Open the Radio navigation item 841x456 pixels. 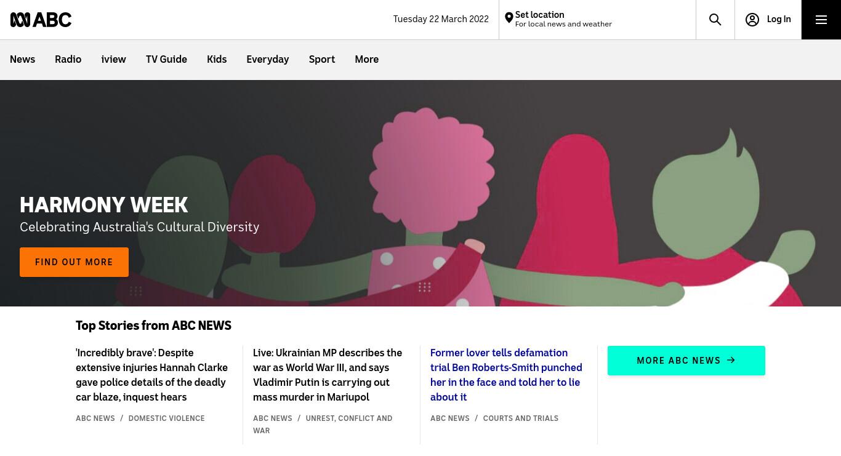click(68, 60)
